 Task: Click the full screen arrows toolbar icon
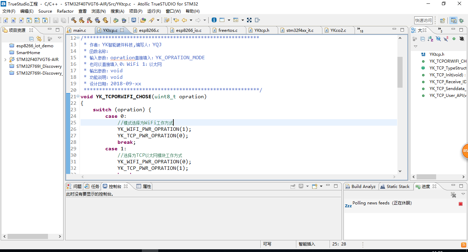(249, 20)
